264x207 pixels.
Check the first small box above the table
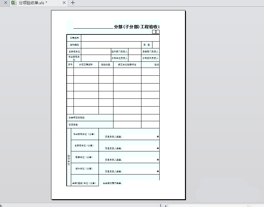pos(153,32)
